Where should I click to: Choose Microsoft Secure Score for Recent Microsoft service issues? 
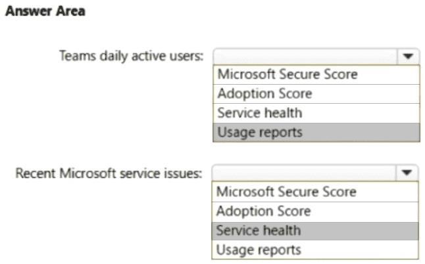315,192
